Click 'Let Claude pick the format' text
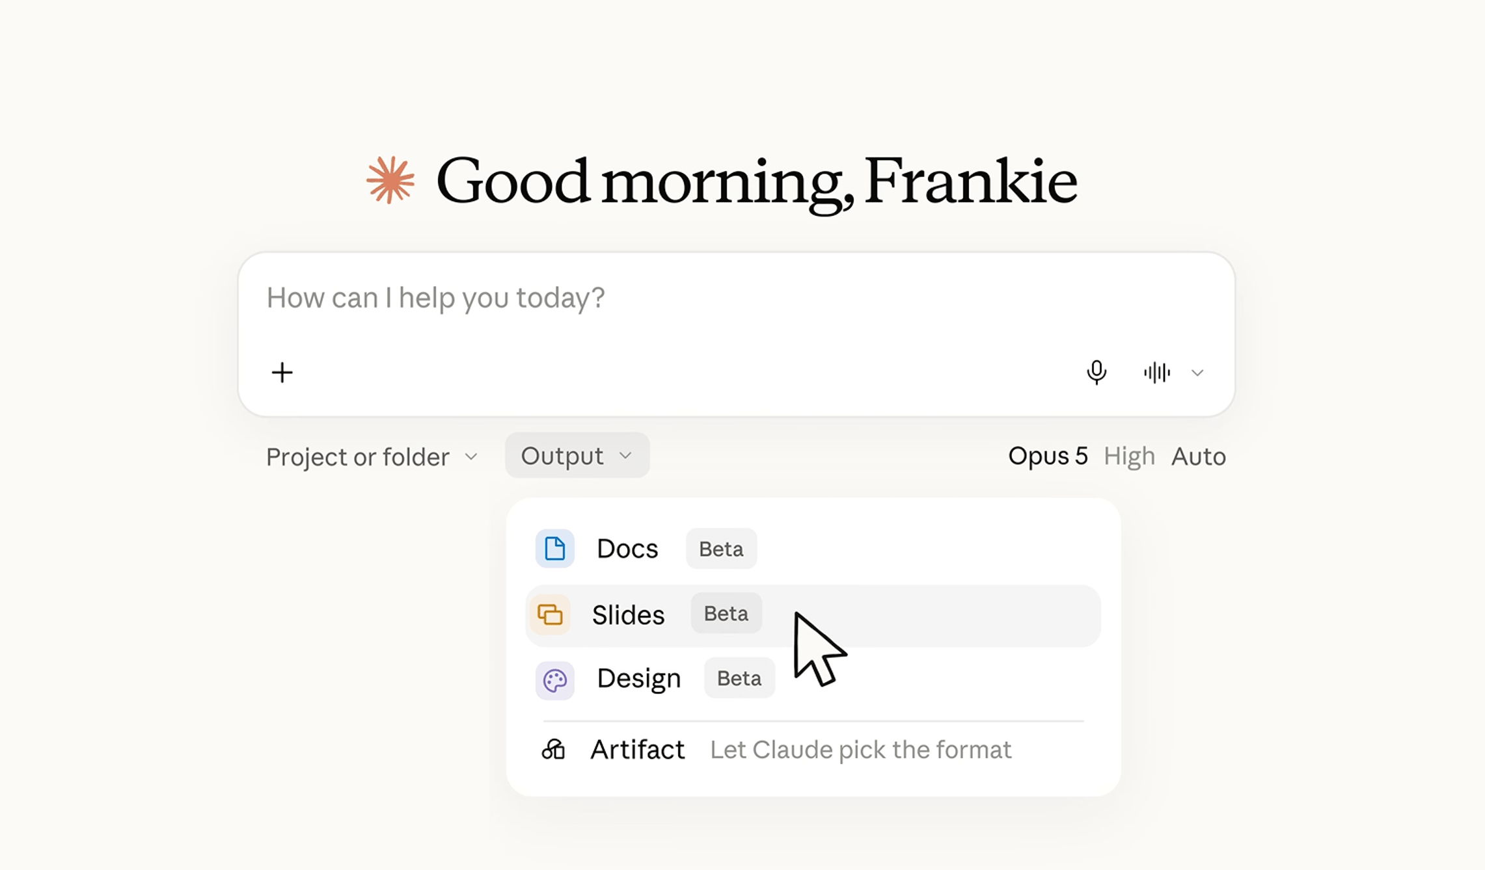This screenshot has width=1485, height=870. pyautogui.click(x=860, y=750)
